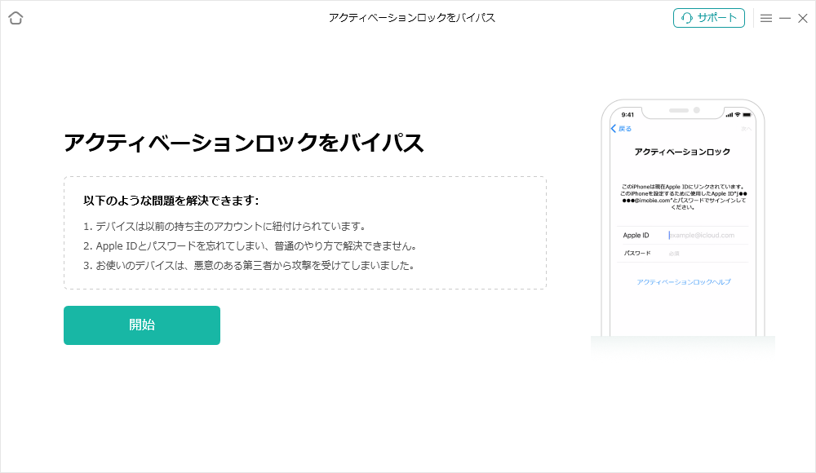This screenshot has height=473, width=816.
Task: Click the phone paragraph このiPhoneは現在Apple IDにリンクされています
Action: (683, 197)
